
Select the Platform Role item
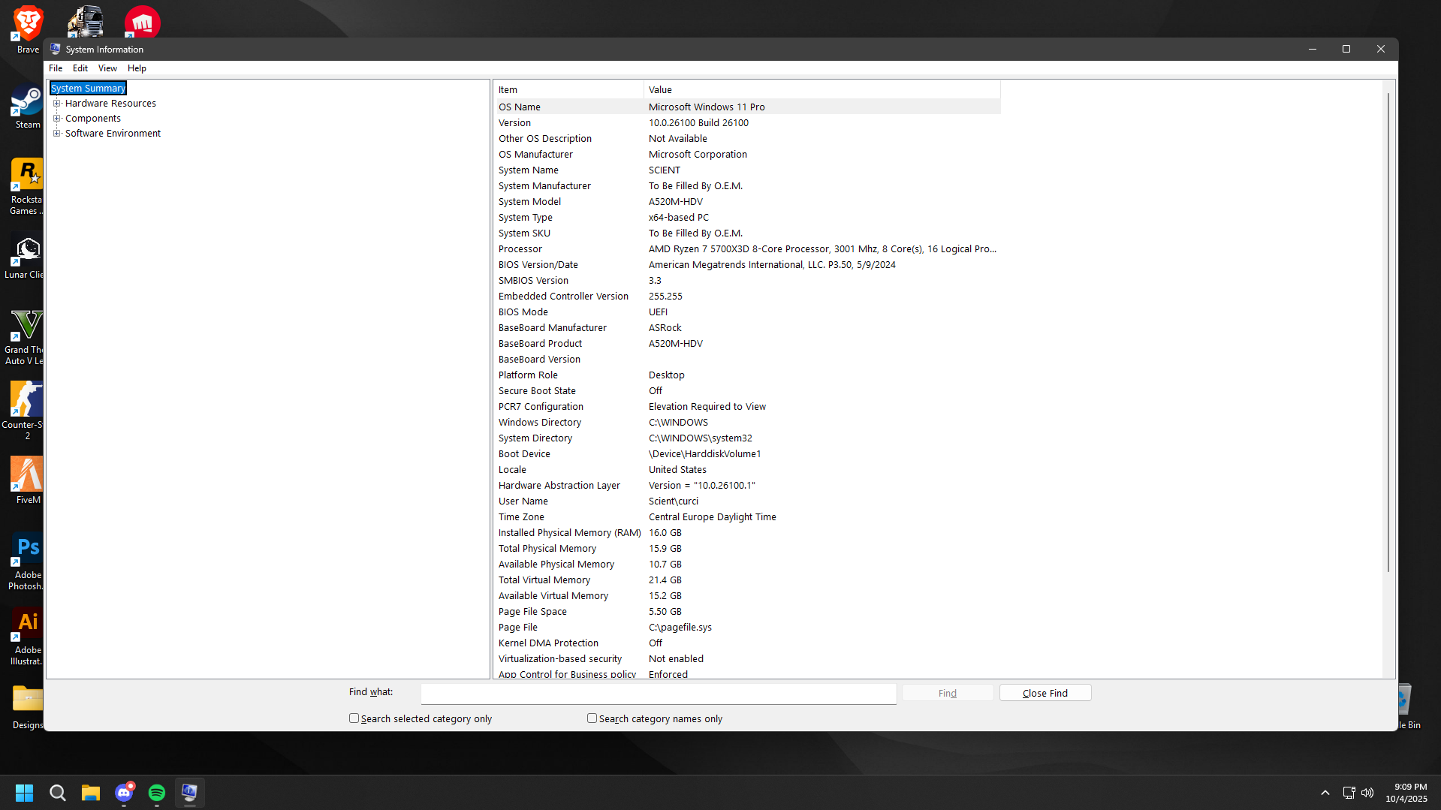[528, 375]
